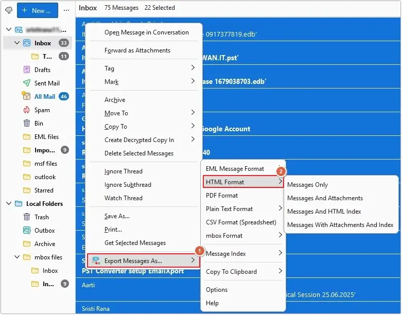Open the Copy To Clipboard submenu

[x=243, y=272]
